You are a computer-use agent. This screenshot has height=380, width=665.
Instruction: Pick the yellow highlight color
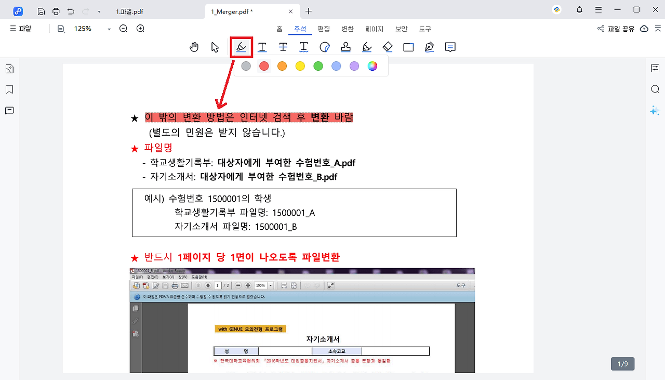click(300, 66)
